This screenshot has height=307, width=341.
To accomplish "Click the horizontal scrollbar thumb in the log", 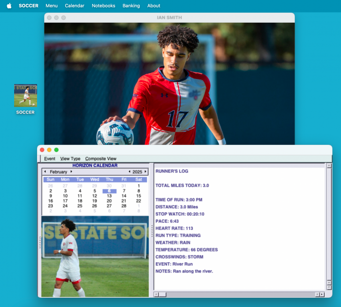I will tap(162, 294).
